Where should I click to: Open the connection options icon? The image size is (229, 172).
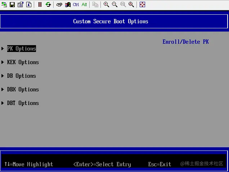pyautogui.click(x=21, y=5)
